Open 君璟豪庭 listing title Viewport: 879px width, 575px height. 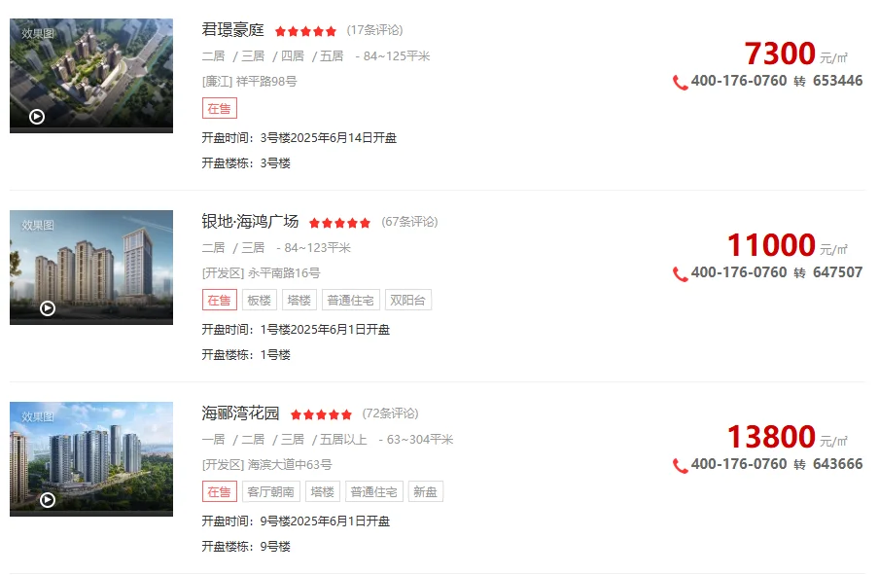pyautogui.click(x=232, y=30)
